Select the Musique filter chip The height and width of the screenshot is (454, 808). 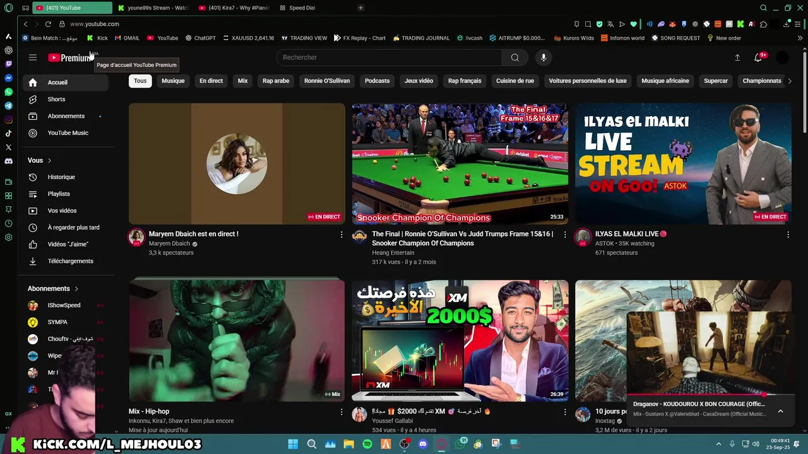pyautogui.click(x=173, y=81)
